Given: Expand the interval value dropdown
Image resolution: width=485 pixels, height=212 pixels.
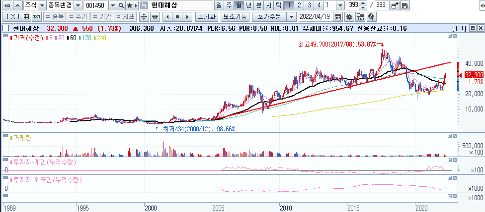Looking at the screenshot, I should (340, 5).
